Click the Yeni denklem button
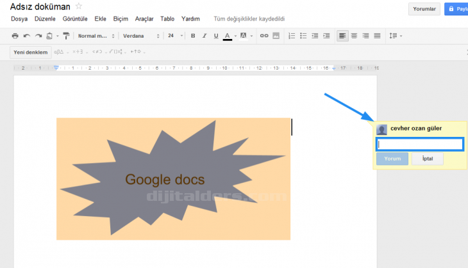Viewport: 468px width, 268px height. (x=30, y=52)
